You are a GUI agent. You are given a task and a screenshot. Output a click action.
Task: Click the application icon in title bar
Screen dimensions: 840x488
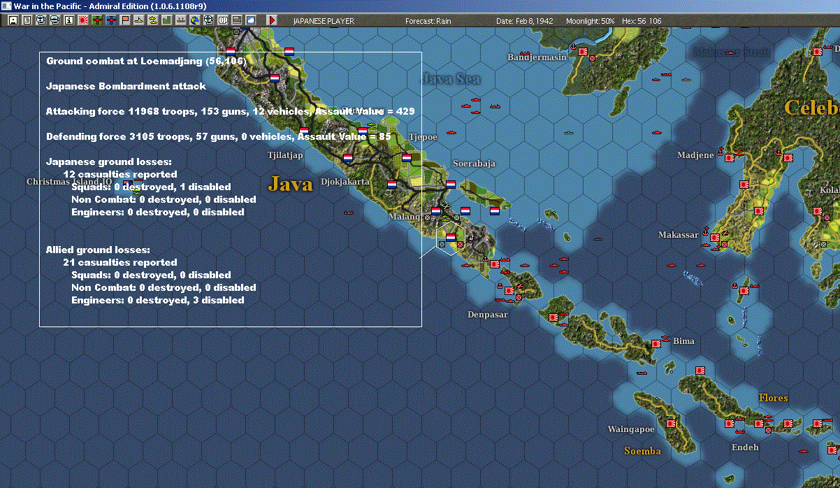6,6
